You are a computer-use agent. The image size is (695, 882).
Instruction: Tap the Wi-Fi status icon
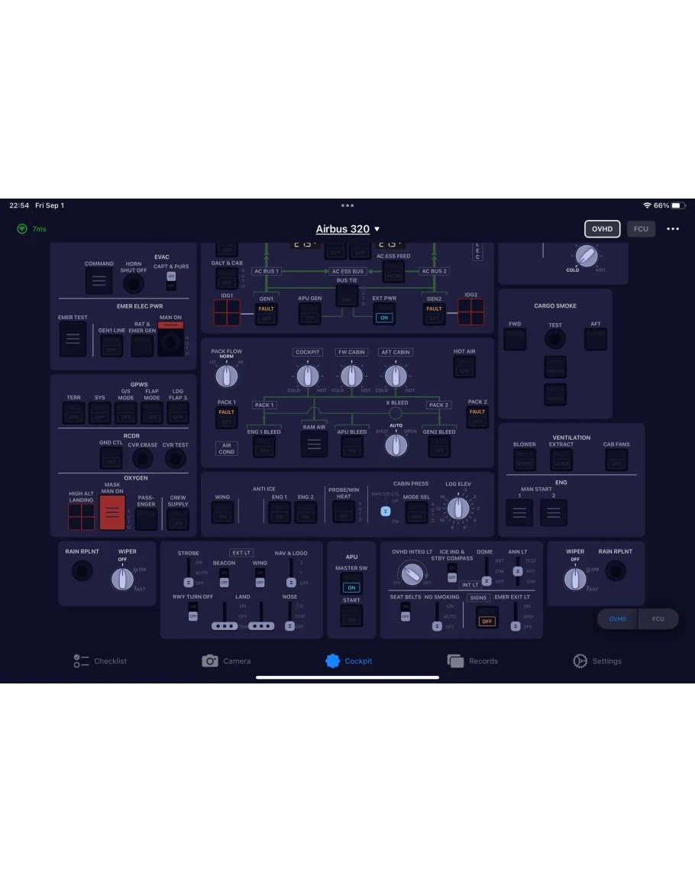647,205
